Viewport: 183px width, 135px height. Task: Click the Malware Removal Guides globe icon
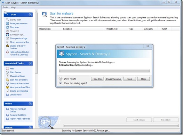tap(7, 109)
